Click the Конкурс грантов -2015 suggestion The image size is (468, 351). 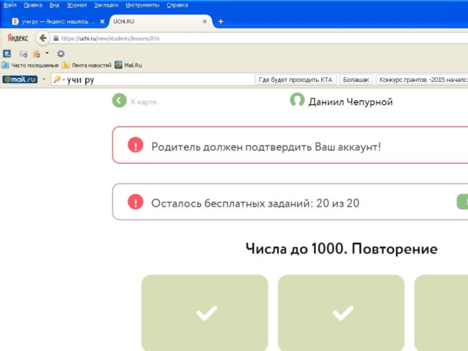pyautogui.click(x=422, y=80)
